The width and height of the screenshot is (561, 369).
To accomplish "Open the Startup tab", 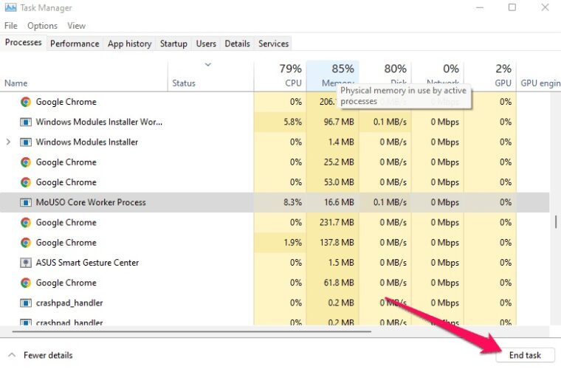I will coord(173,44).
